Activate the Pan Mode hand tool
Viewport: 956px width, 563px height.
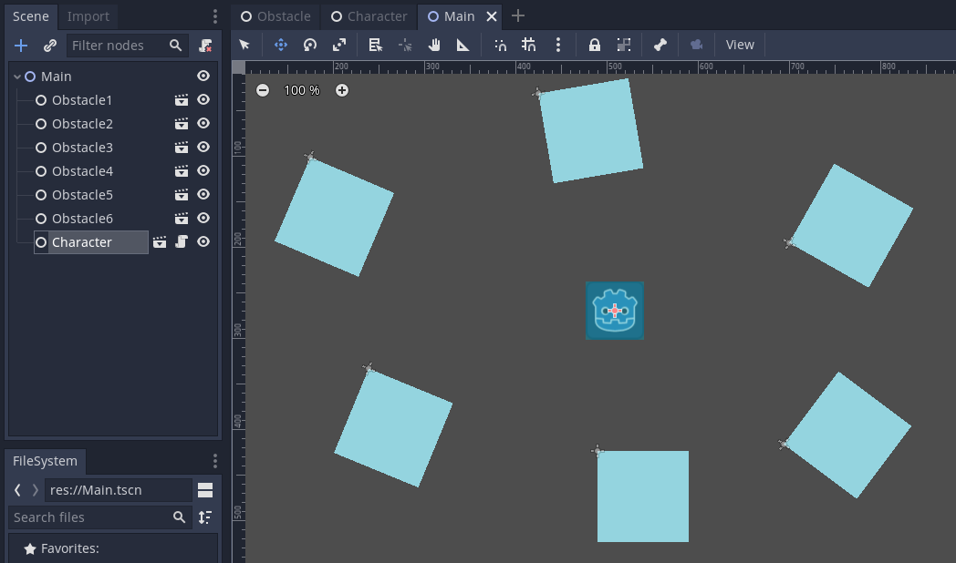pos(435,44)
